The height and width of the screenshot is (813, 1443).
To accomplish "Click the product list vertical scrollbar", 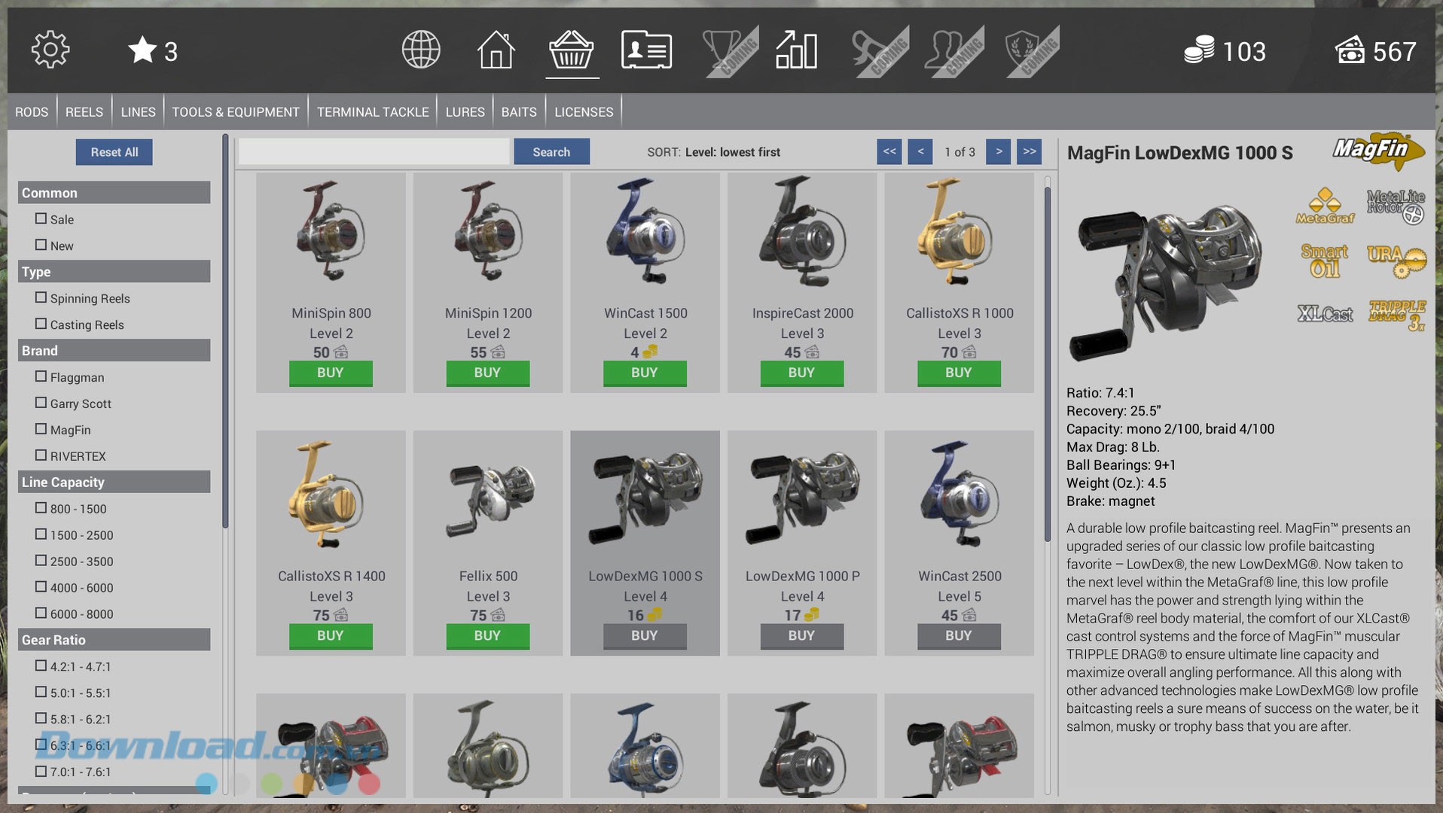I will coord(1047,361).
